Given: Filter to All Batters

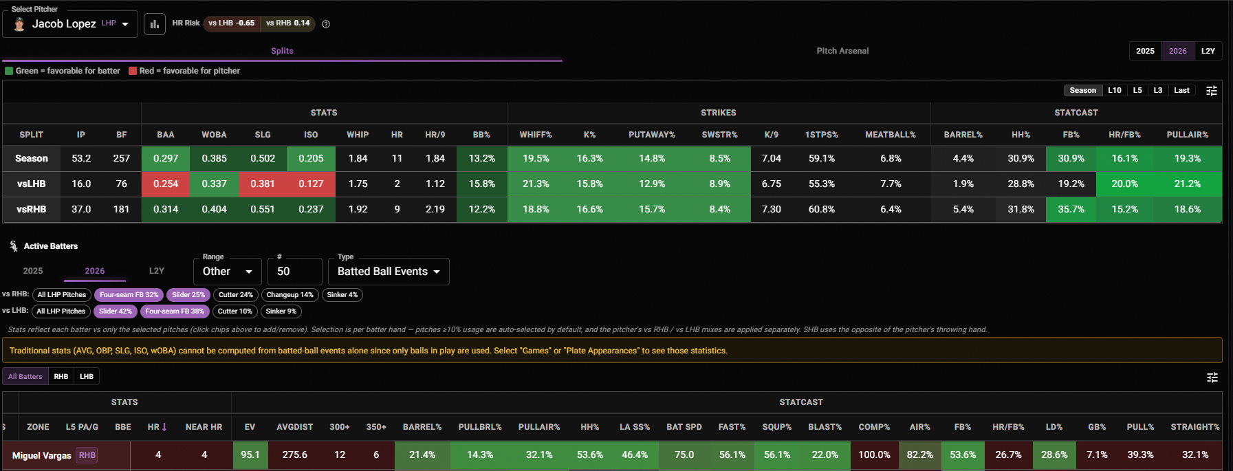Looking at the screenshot, I should 25,377.
